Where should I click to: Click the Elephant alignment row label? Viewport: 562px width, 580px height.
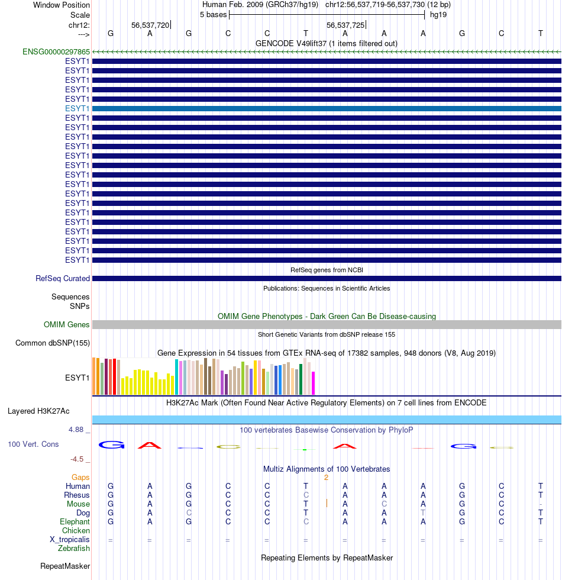pos(75,521)
